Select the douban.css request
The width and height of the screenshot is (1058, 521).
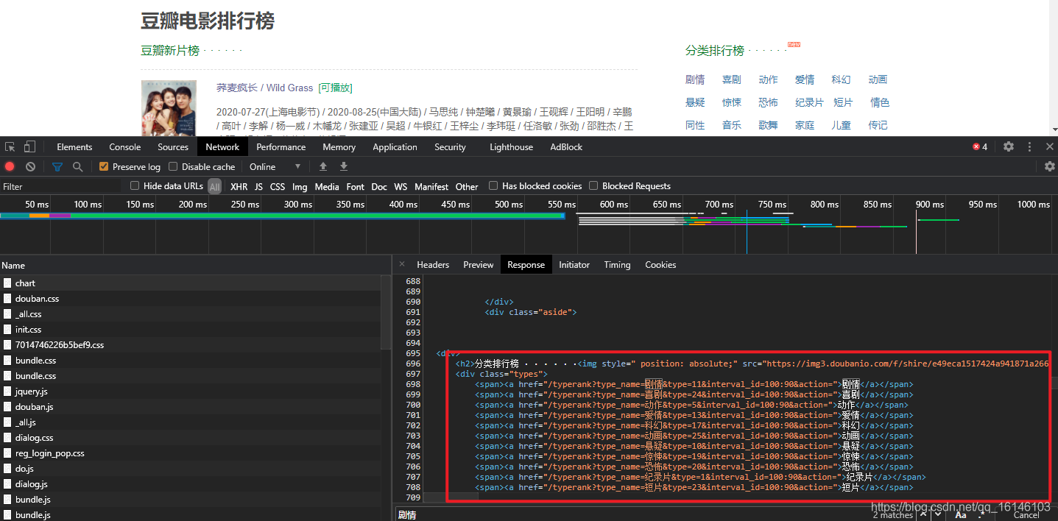(x=191, y=299)
